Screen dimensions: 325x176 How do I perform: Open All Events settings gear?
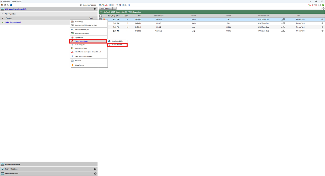pyautogui.click(x=95, y=9)
